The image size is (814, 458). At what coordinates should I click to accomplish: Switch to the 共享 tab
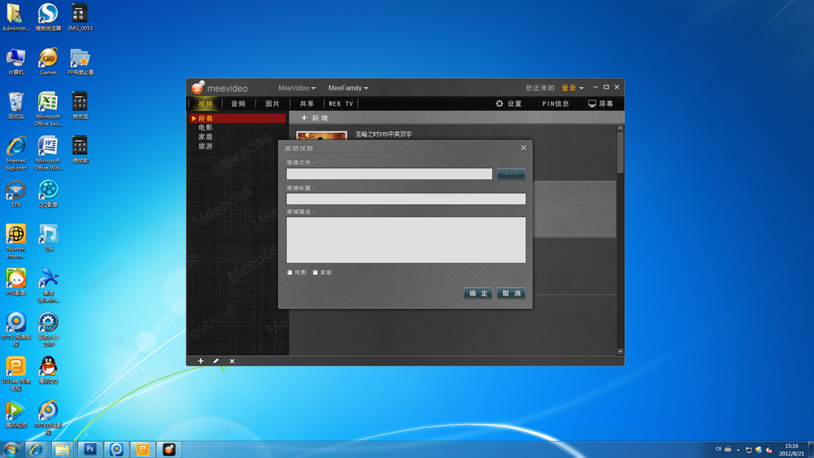point(307,104)
